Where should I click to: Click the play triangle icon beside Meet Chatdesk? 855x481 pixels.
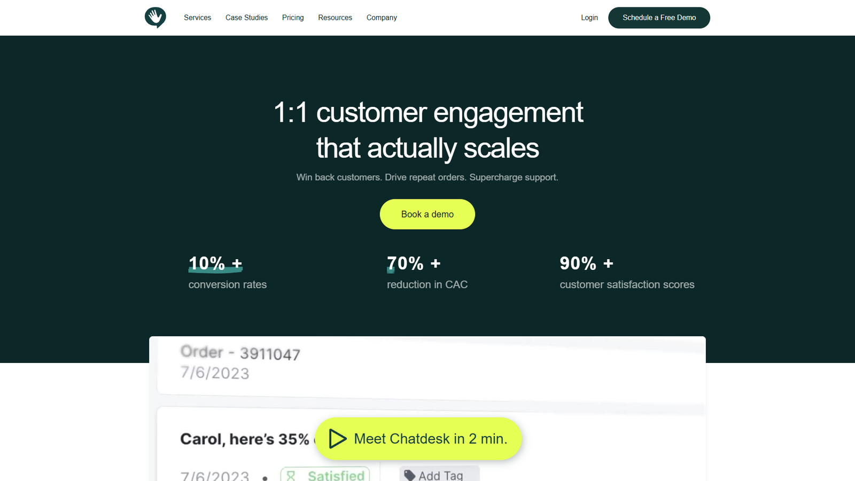point(338,438)
